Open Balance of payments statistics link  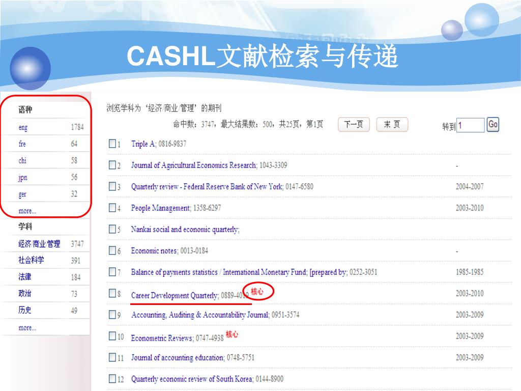pyautogui.click(x=239, y=272)
